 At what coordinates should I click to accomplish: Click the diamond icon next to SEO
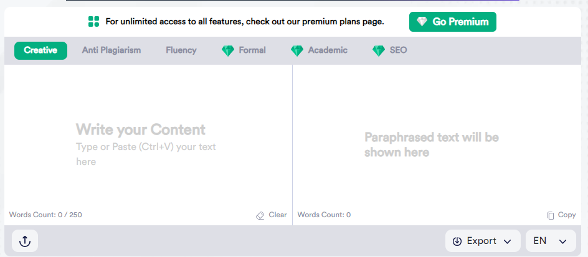379,50
